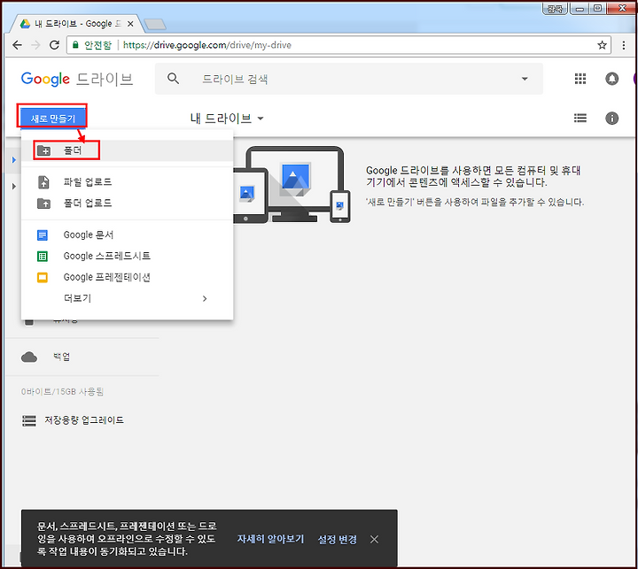Open the Chrome menu
Viewport: 638px width, 569px height.
coord(623,45)
